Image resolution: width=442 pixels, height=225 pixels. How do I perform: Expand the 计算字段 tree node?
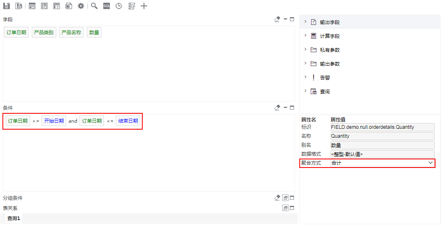click(x=305, y=35)
